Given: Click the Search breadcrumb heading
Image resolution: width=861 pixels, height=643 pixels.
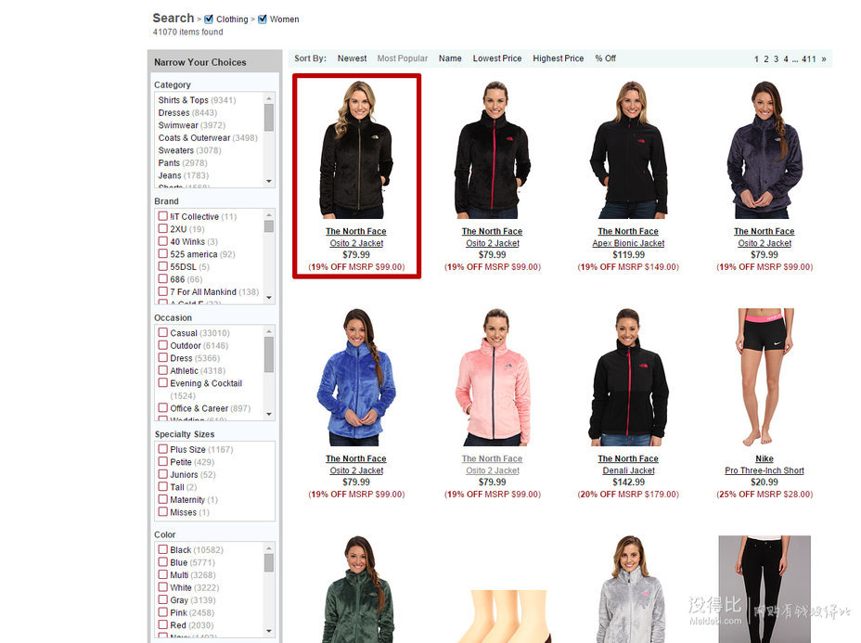Looking at the screenshot, I should pyautogui.click(x=173, y=19).
